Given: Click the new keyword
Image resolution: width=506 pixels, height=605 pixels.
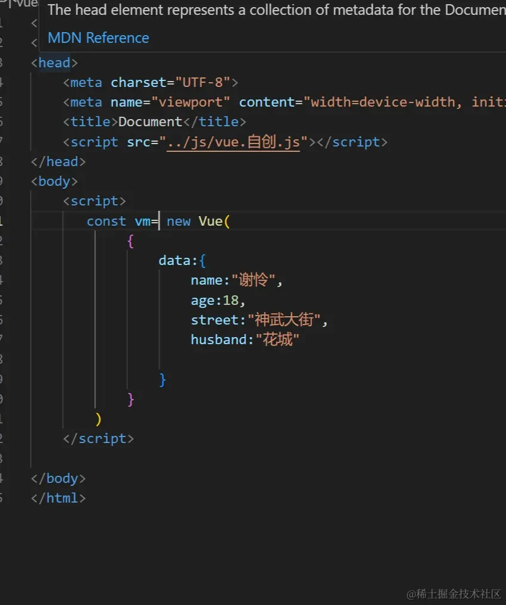Looking at the screenshot, I should coord(179,222).
